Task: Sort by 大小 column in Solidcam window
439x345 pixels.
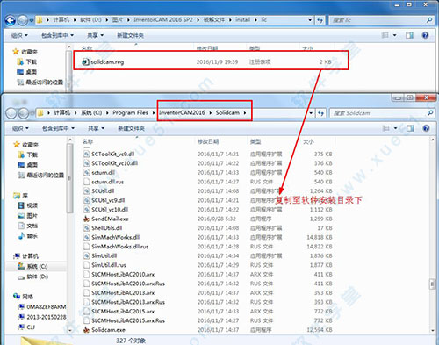Action: (308, 141)
